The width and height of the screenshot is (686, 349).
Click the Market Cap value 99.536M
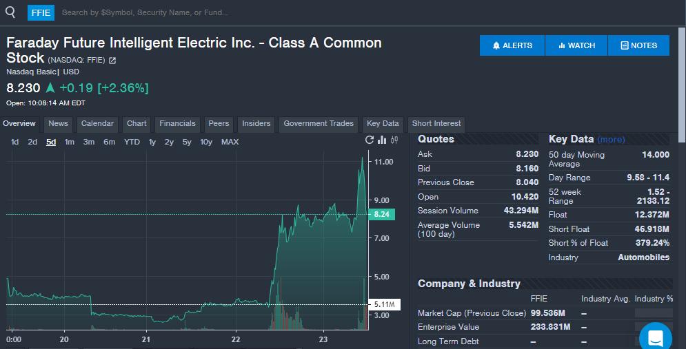(x=547, y=313)
